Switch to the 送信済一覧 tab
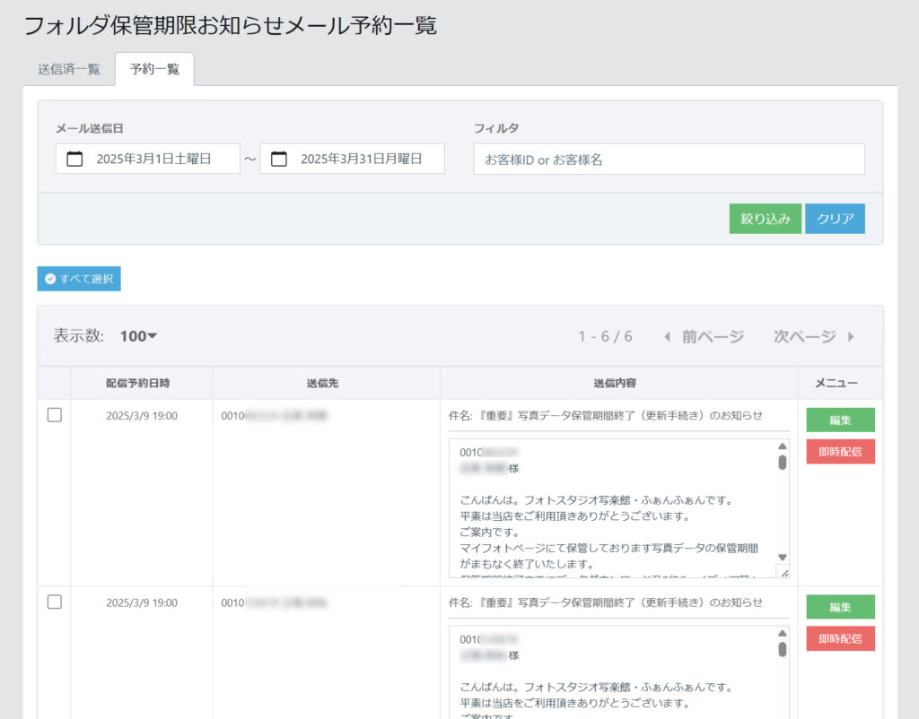The height and width of the screenshot is (719, 919). click(x=69, y=69)
